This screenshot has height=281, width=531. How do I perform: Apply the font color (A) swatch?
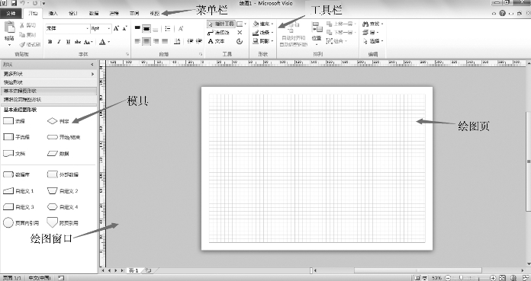point(102,42)
